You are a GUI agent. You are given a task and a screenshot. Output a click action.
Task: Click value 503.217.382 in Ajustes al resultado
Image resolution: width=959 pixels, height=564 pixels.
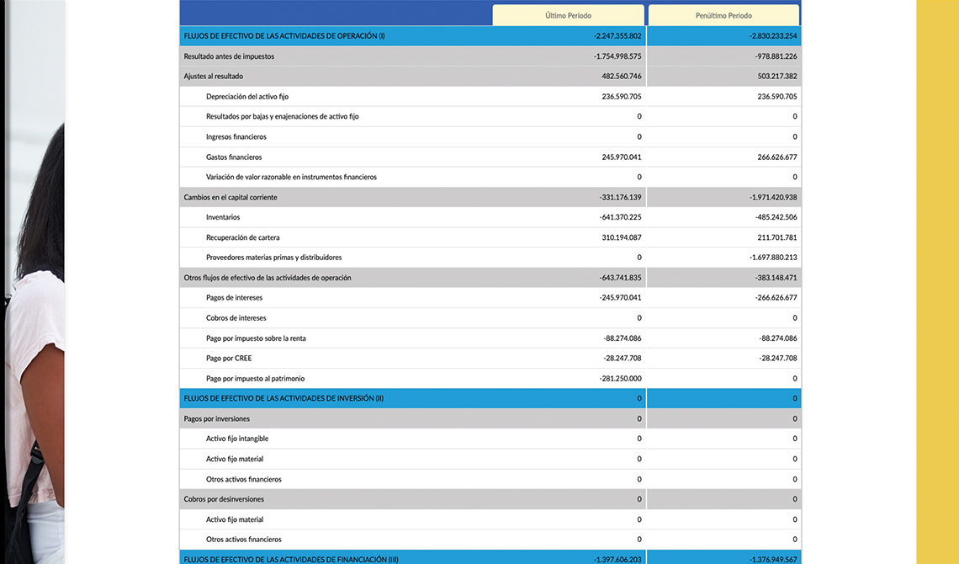coord(777,77)
